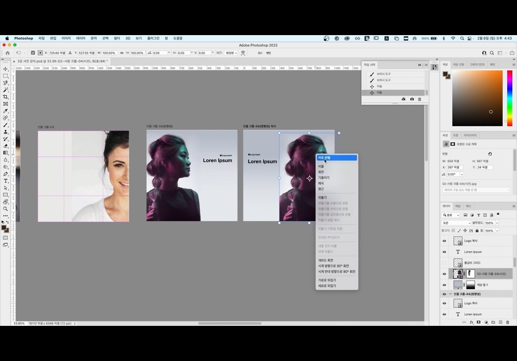Viewport: 517px width, 361px height.
Task: Click the hue slider in Color panel
Action: [509, 98]
